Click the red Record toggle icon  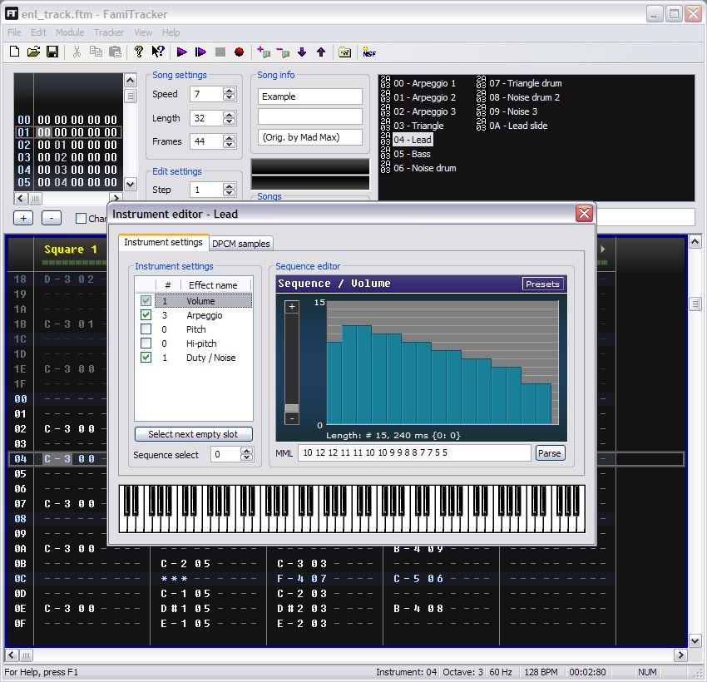tap(240, 52)
